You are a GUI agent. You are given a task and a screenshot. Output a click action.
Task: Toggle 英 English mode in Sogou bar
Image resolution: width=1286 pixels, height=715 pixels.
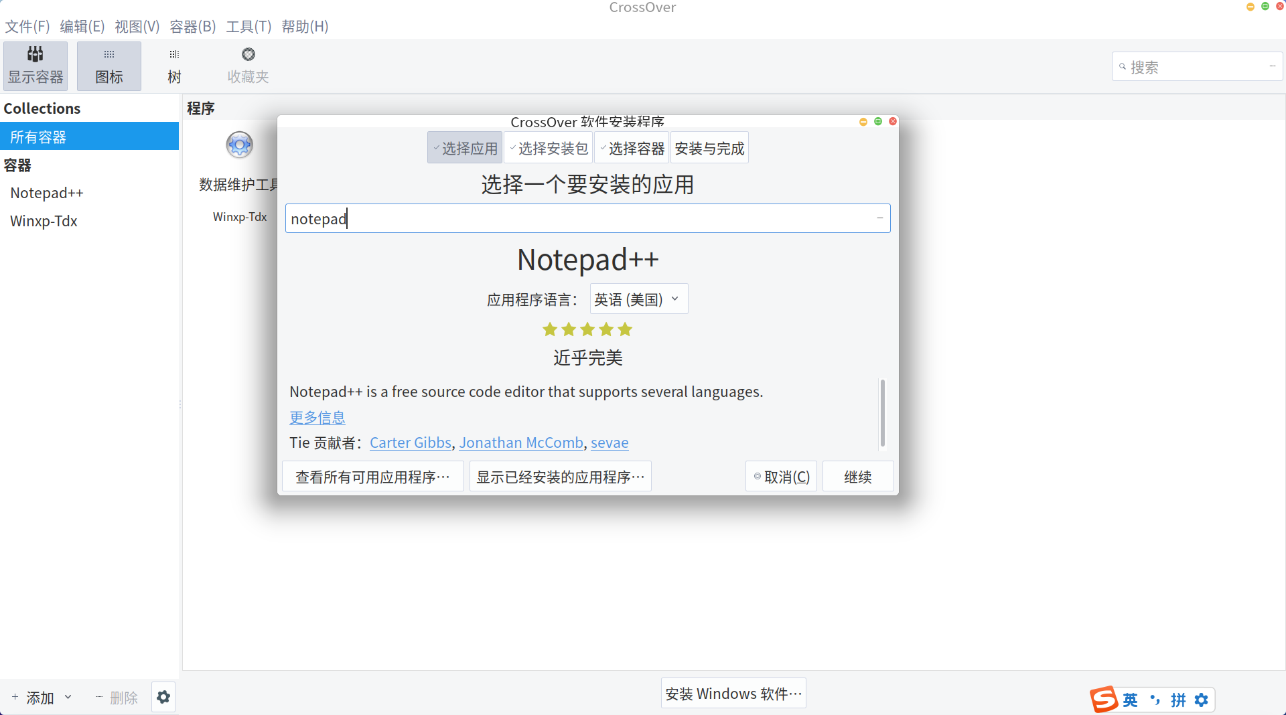click(x=1130, y=700)
